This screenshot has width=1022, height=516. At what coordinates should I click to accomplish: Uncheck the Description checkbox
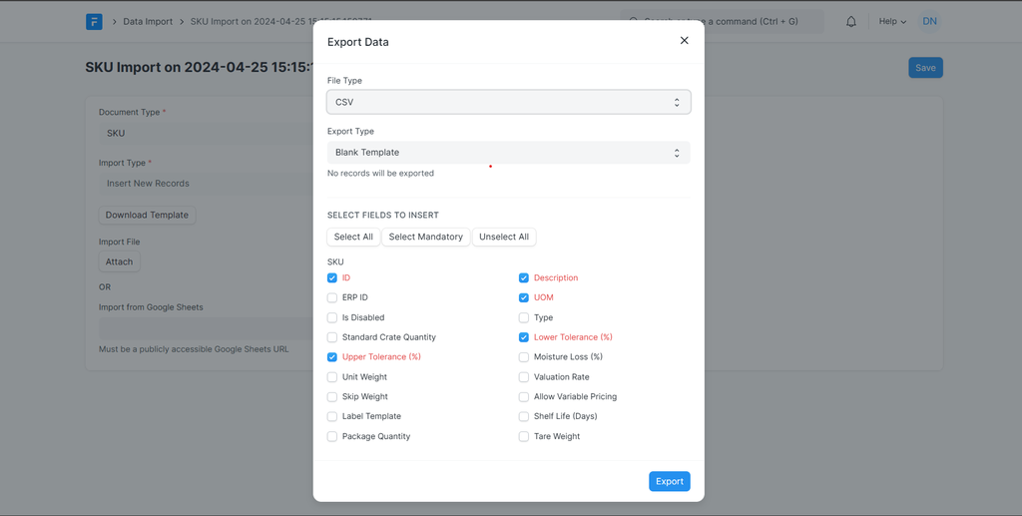(x=524, y=278)
